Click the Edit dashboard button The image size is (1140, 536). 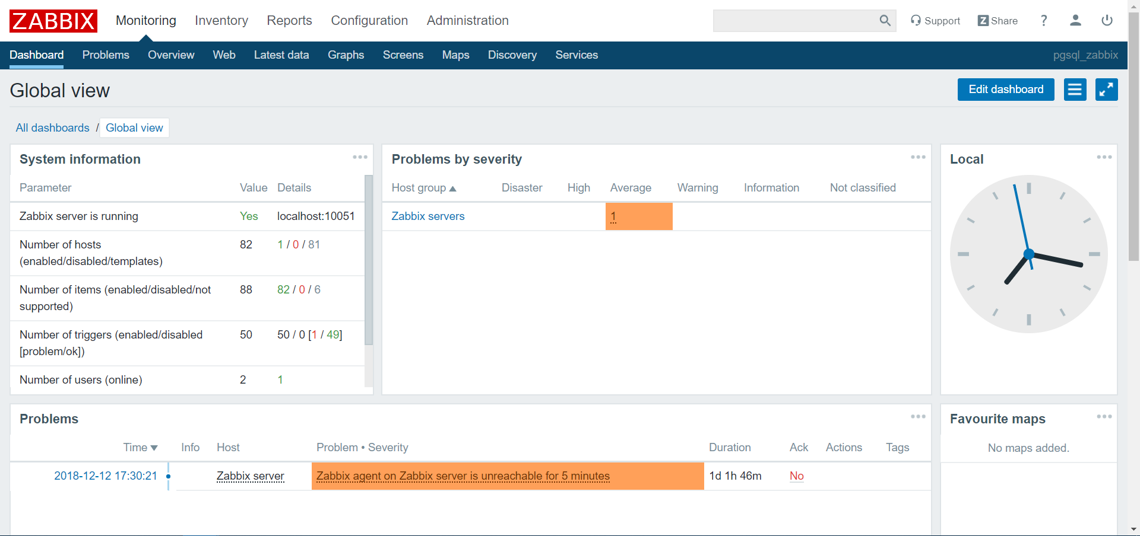1005,90
